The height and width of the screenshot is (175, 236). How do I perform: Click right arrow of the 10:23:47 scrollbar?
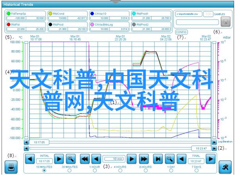click(x=214, y=148)
